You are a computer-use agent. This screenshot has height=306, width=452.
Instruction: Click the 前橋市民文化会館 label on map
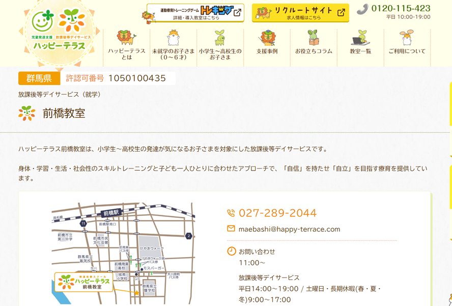pyautogui.click(x=101, y=240)
